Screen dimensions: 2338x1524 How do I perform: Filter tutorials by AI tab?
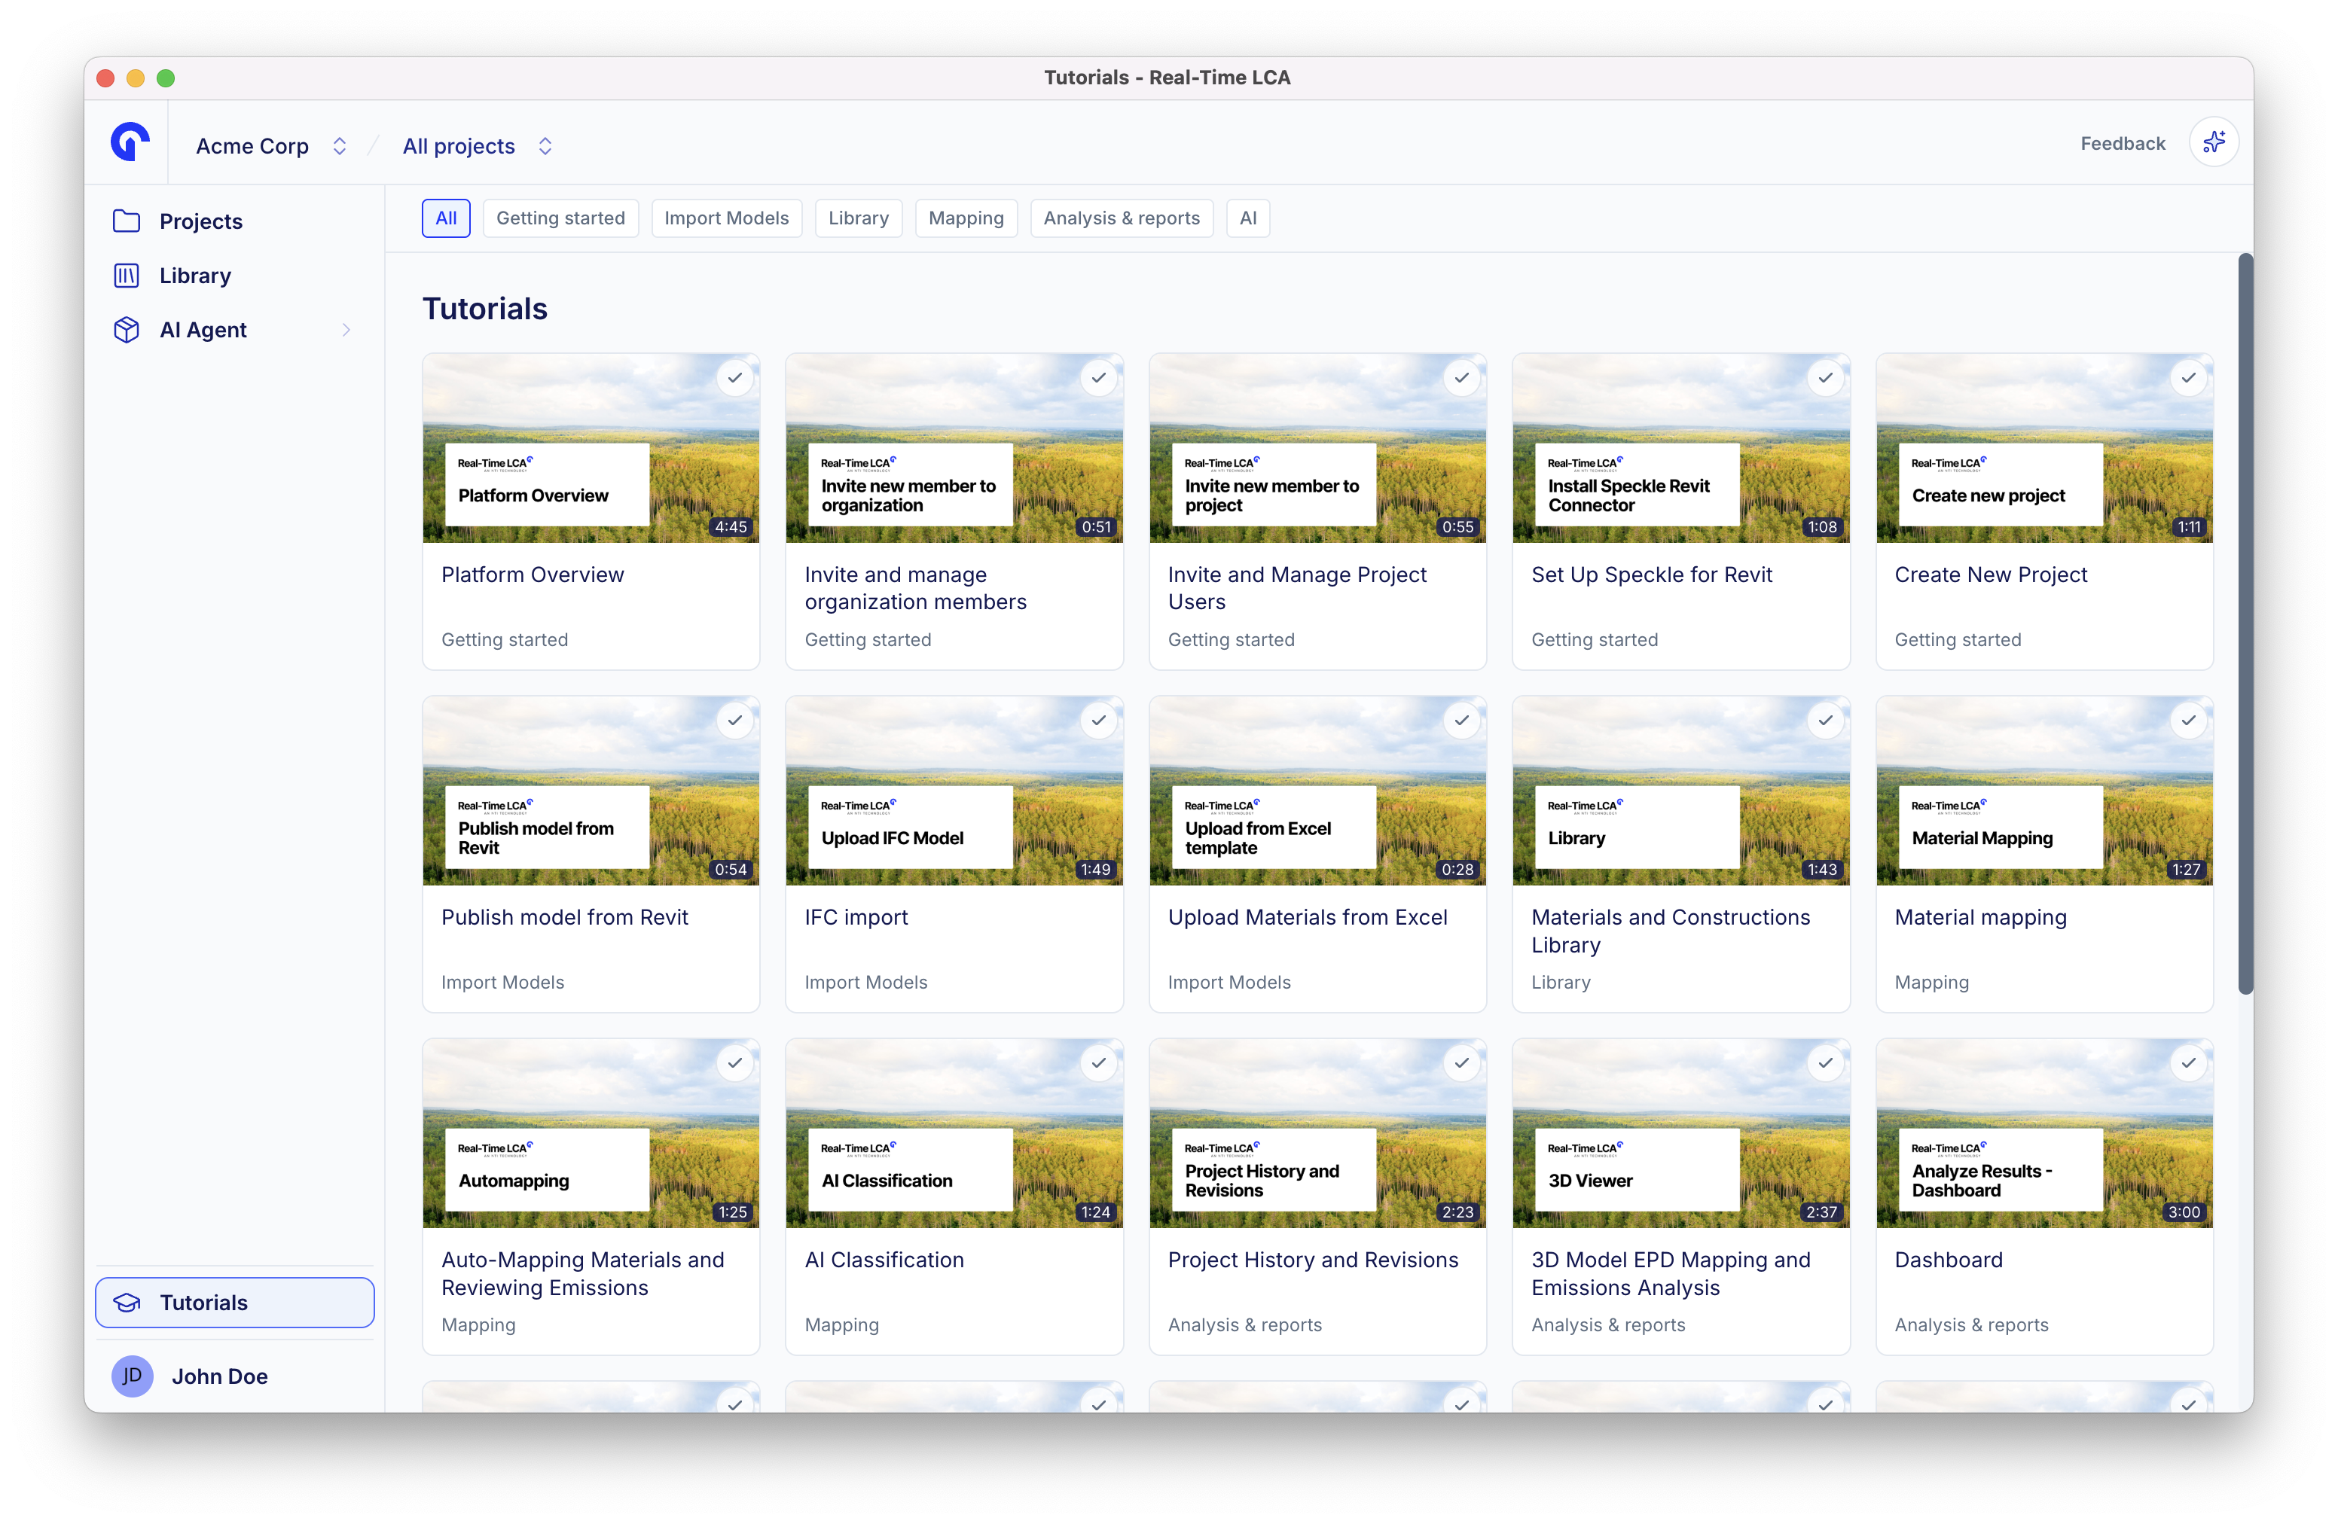click(1247, 218)
